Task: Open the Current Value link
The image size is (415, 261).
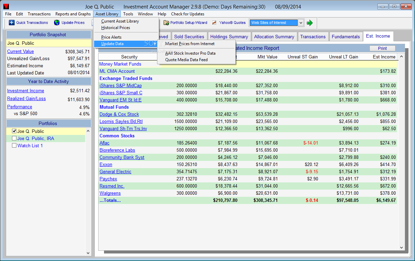Action: point(21,51)
